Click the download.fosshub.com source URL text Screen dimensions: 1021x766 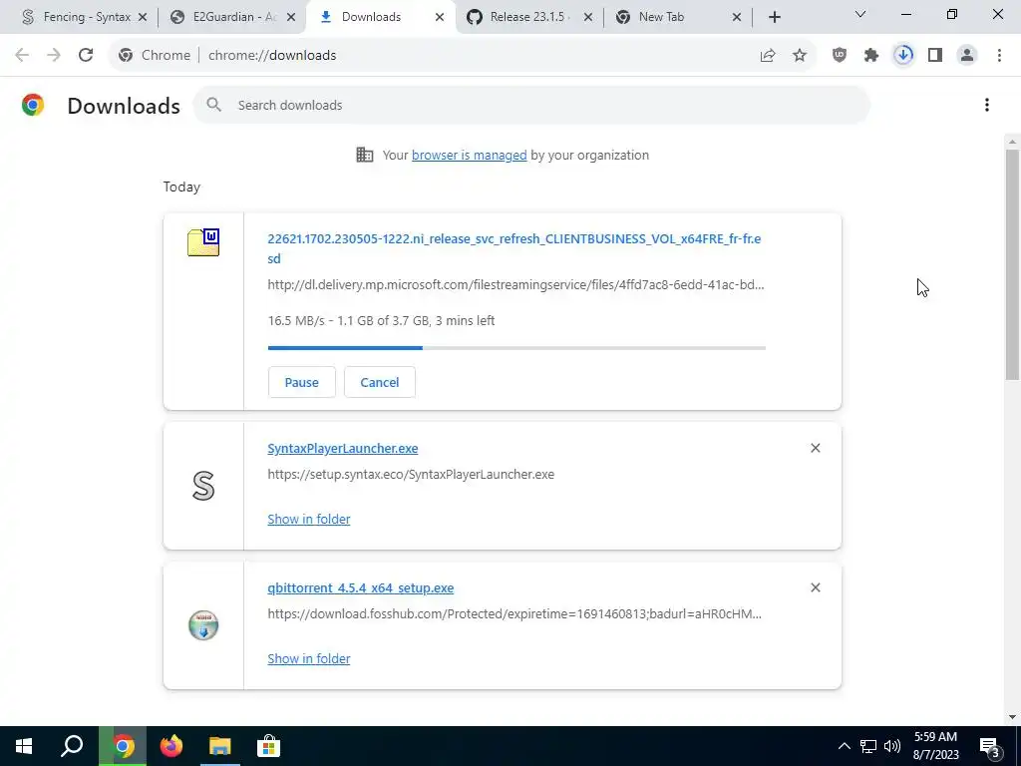tap(514, 613)
